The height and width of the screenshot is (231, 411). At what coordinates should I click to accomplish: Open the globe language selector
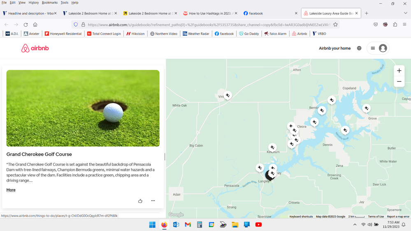pos(359,49)
